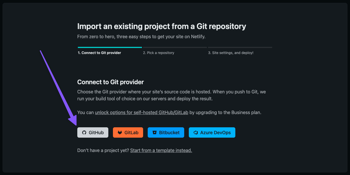Image resolution: width=350 pixels, height=175 pixels.
Task: Click the teal progress bar above step 1
Action: pos(110,47)
